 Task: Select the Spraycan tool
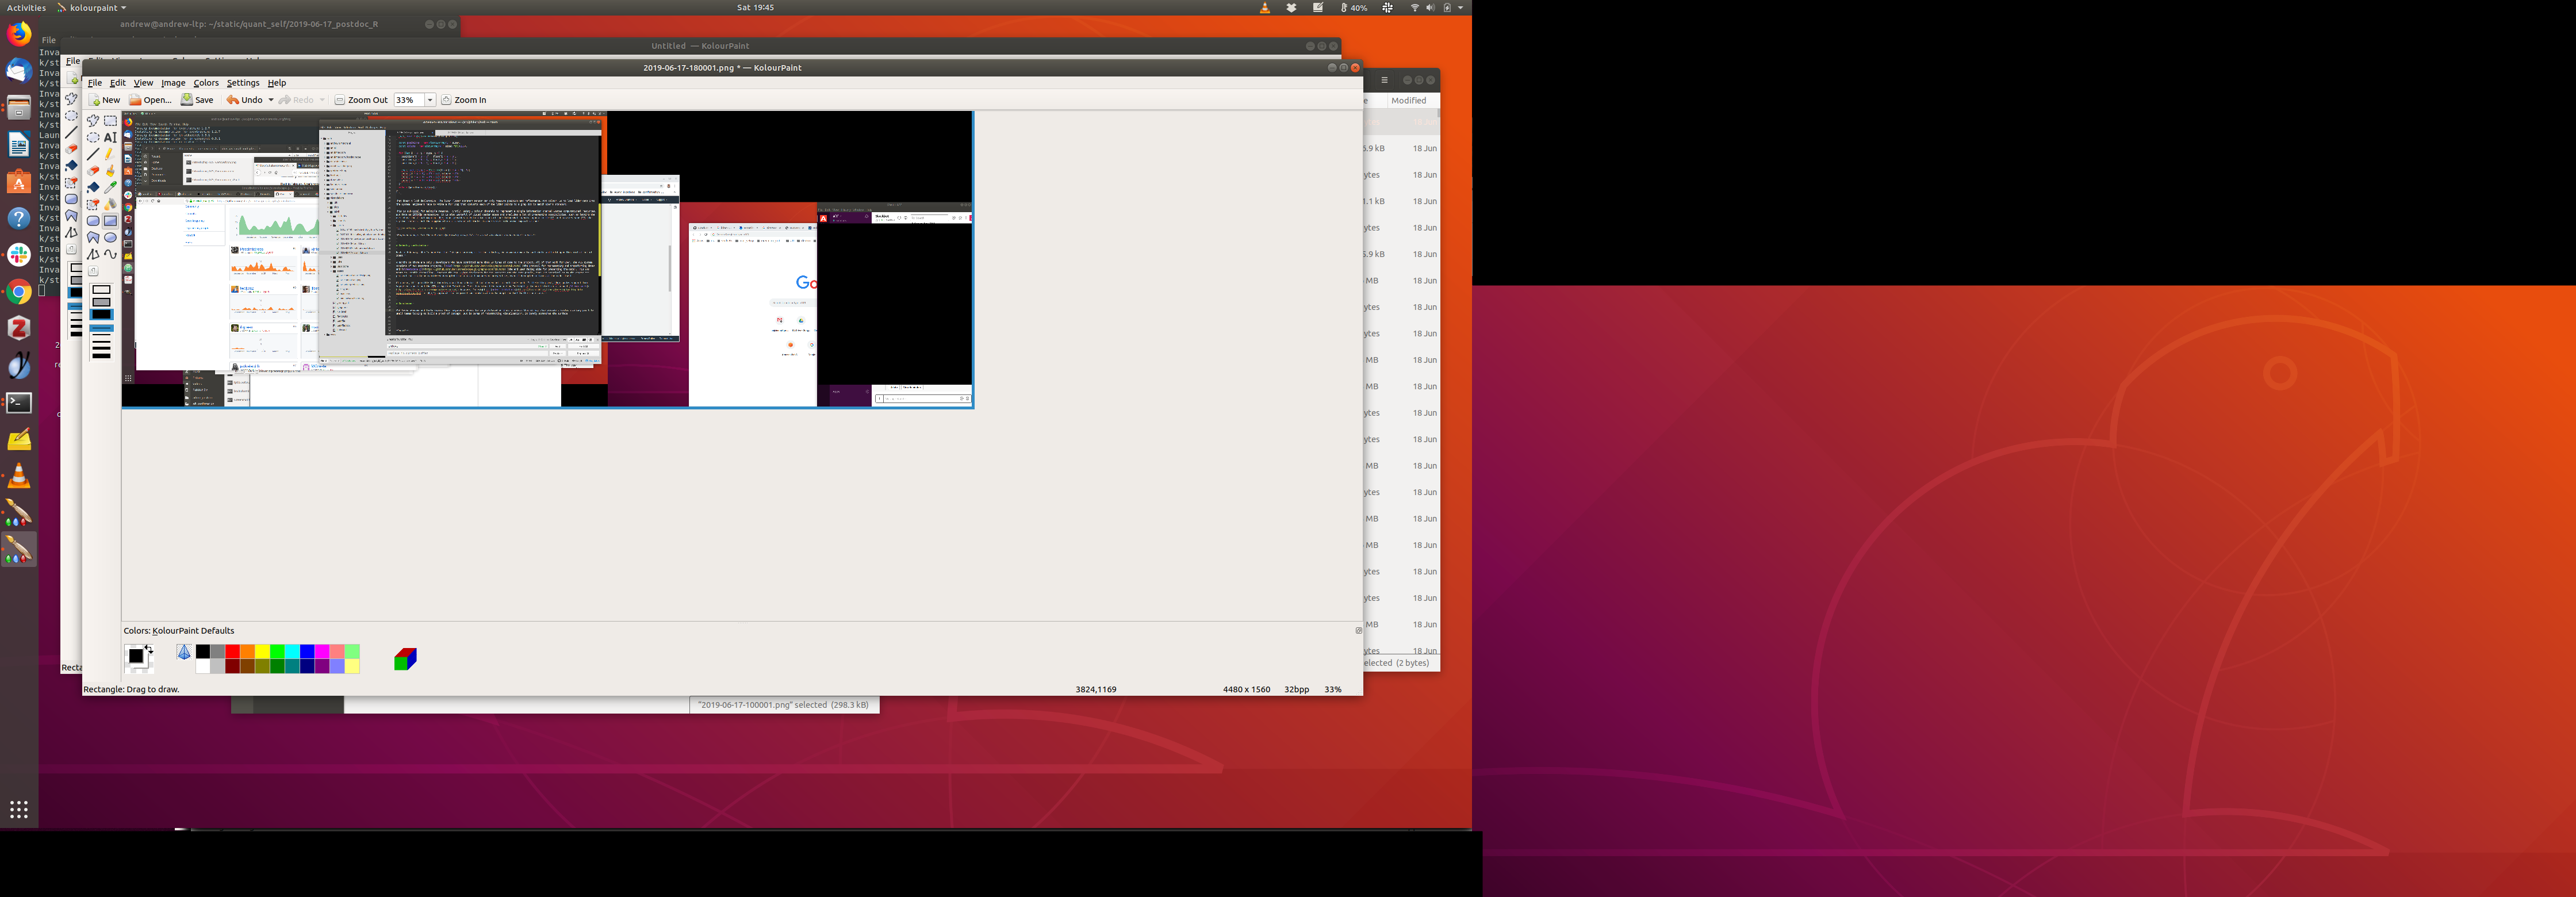click(x=110, y=204)
